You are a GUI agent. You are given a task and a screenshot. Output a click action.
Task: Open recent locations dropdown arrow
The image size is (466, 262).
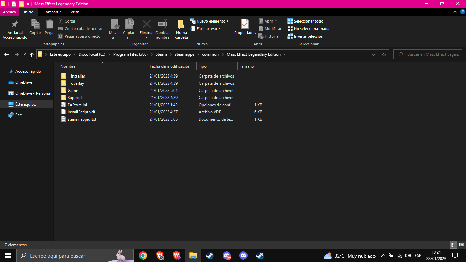point(25,54)
